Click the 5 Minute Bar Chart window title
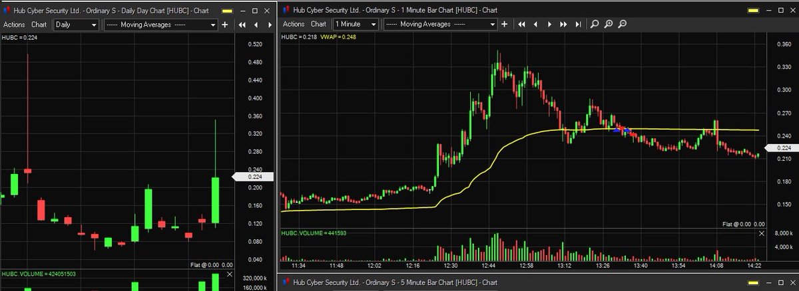The width and height of the screenshot is (799, 291). point(396,282)
